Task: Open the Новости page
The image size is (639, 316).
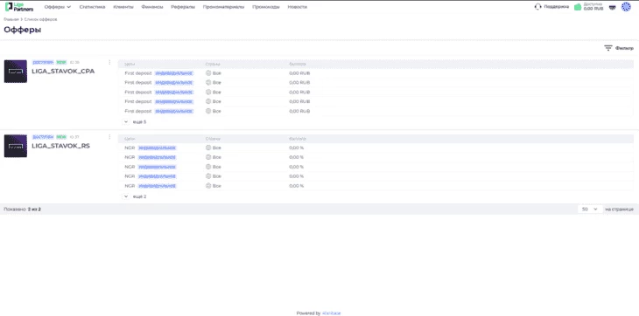Action: 297,7
